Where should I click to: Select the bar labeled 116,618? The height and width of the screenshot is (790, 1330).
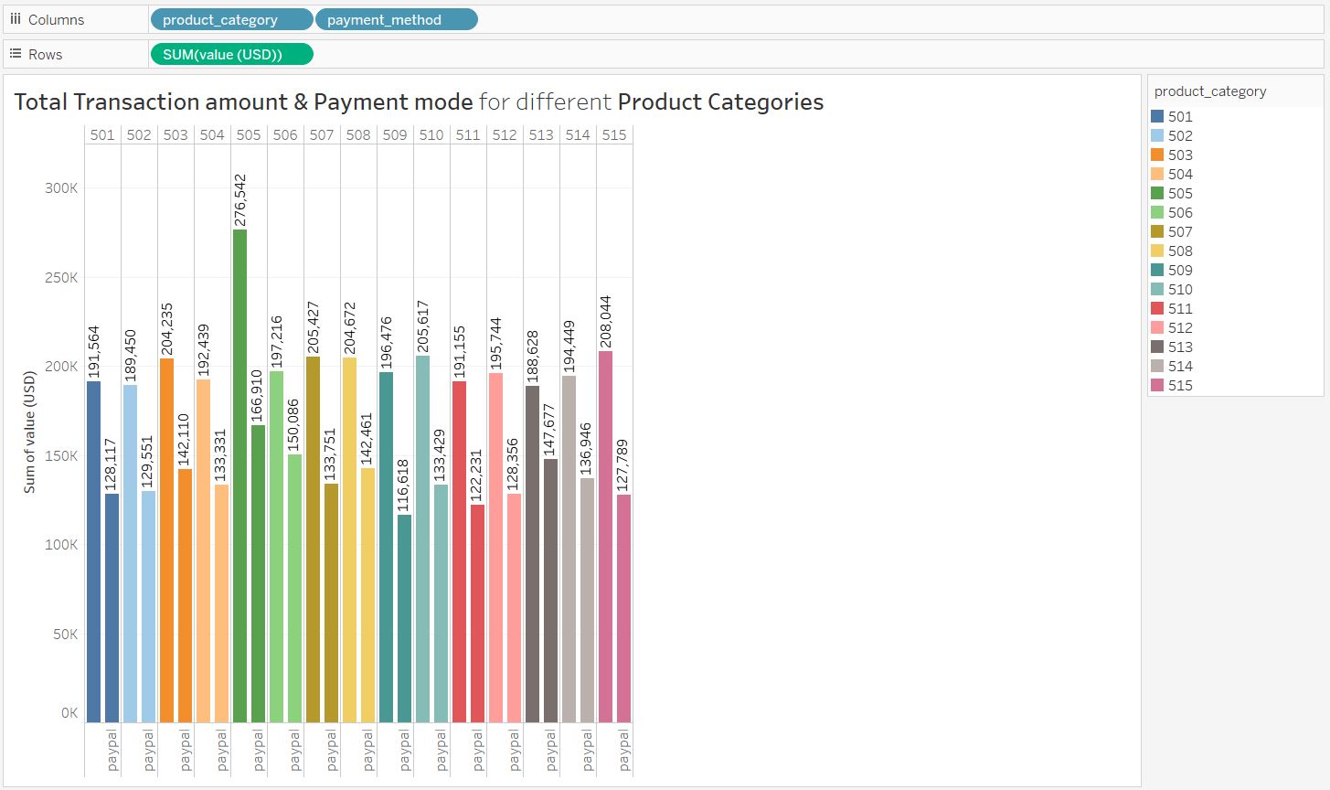coord(404,618)
